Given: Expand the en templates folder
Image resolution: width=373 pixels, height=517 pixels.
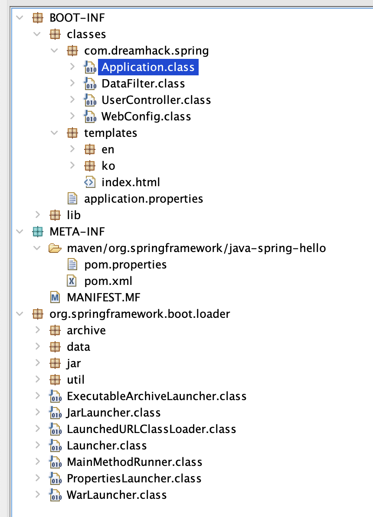Looking at the screenshot, I should [72, 149].
